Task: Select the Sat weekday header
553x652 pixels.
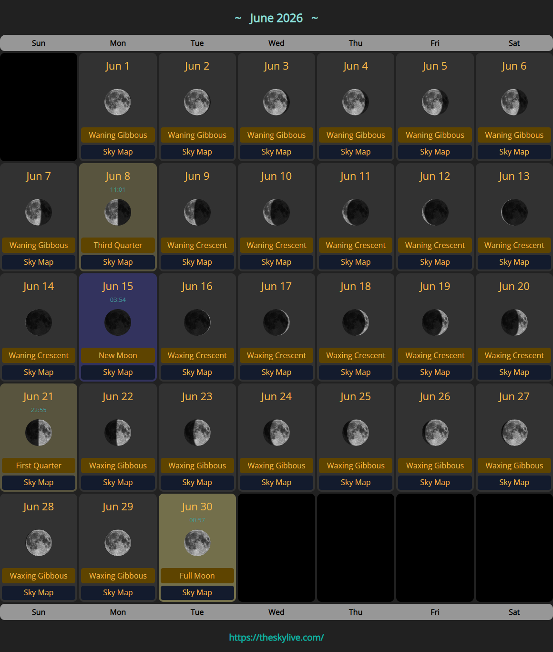Action: click(514, 43)
